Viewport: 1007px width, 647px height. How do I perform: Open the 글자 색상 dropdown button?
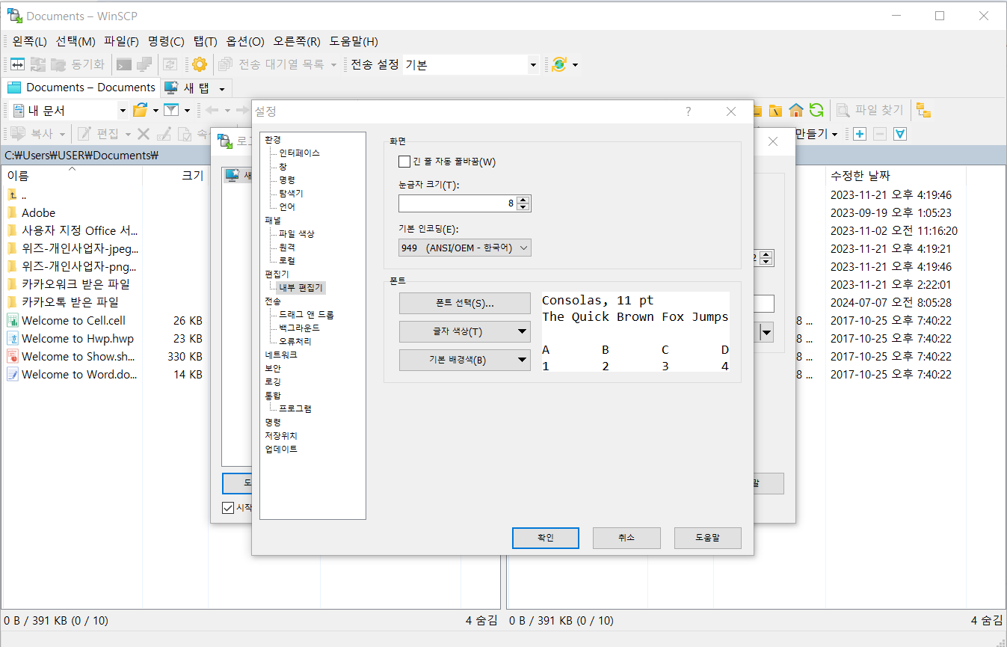[x=465, y=331]
